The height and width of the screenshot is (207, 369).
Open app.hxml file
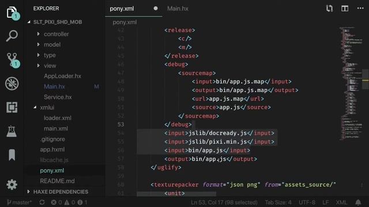tap(52, 149)
